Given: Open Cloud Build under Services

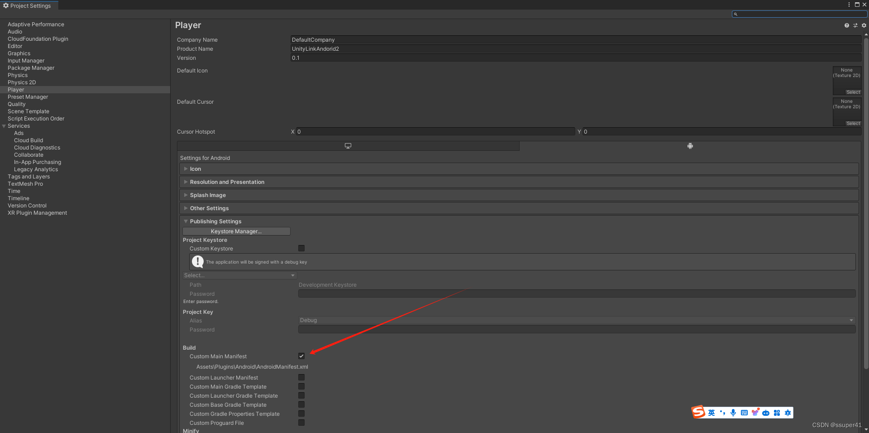Looking at the screenshot, I should pyautogui.click(x=29, y=140).
